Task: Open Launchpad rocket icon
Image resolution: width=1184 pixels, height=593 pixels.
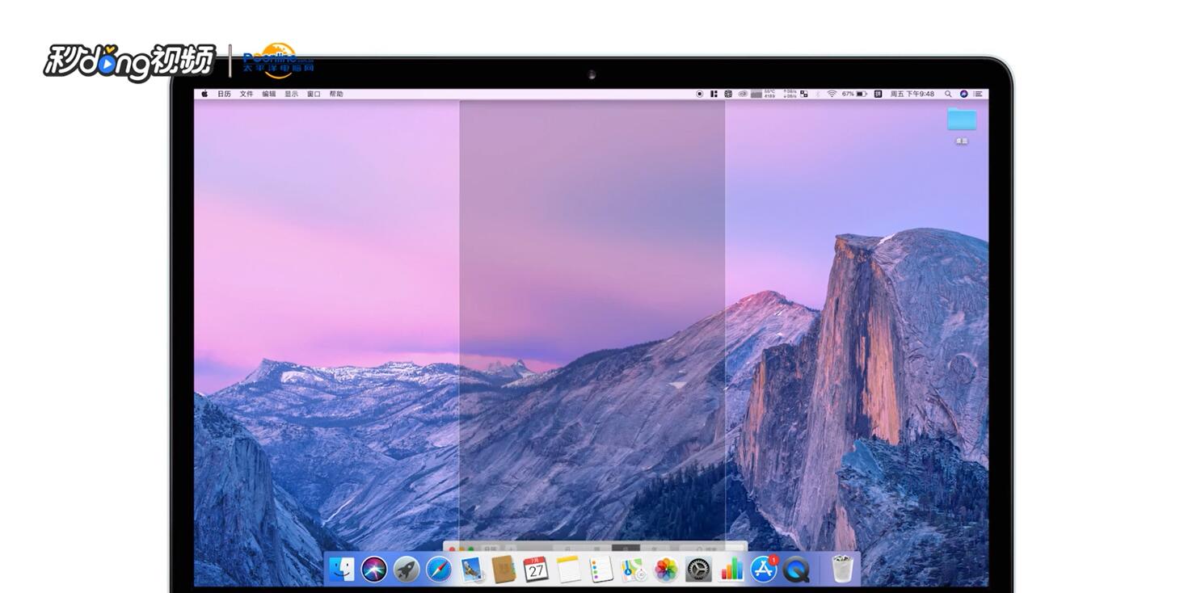Action: 407,569
